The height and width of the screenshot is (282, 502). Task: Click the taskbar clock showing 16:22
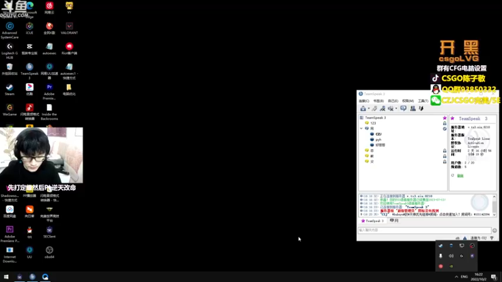478,277
